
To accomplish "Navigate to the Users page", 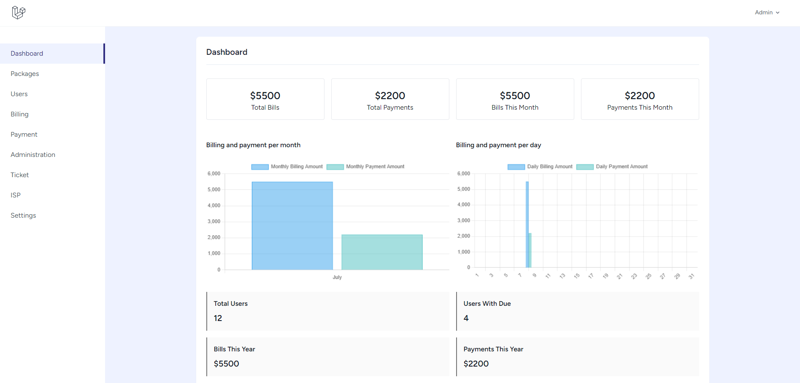I will 19,94.
